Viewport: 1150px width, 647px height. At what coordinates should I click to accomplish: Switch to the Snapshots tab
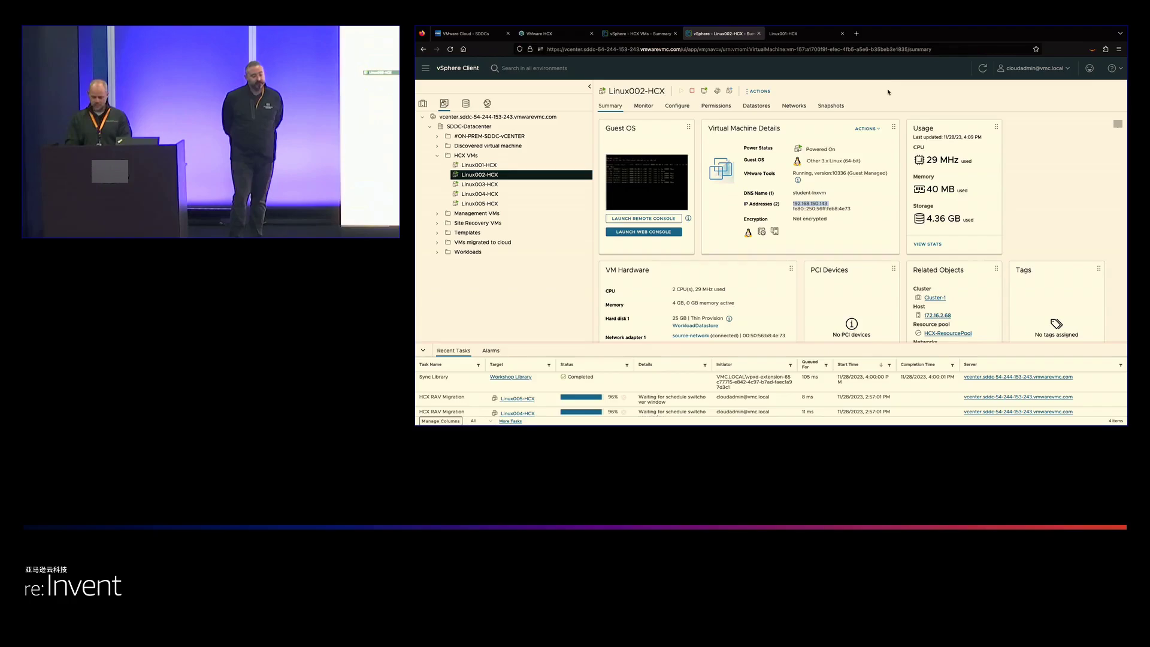click(x=830, y=106)
